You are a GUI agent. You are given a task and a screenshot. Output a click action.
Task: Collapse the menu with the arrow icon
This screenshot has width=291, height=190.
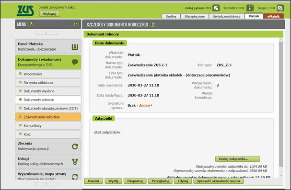(76, 24)
